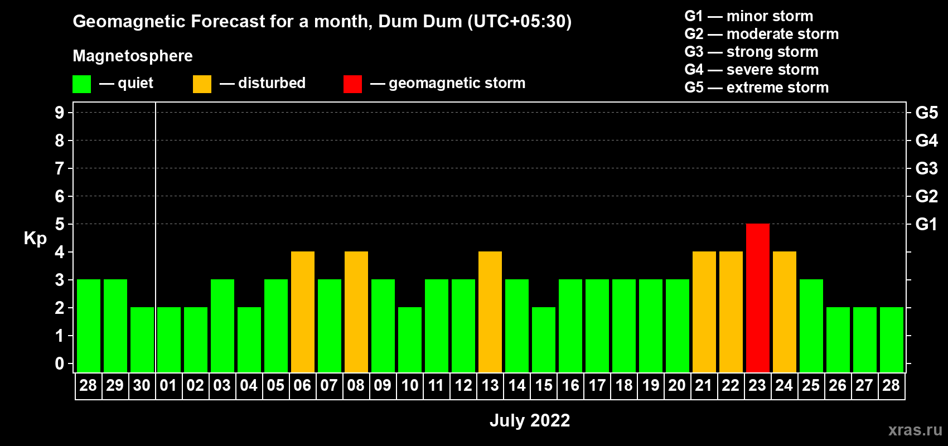Click the '— disturbed' legend text
The width and height of the screenshot is (948, 446).
click(263, 83)
